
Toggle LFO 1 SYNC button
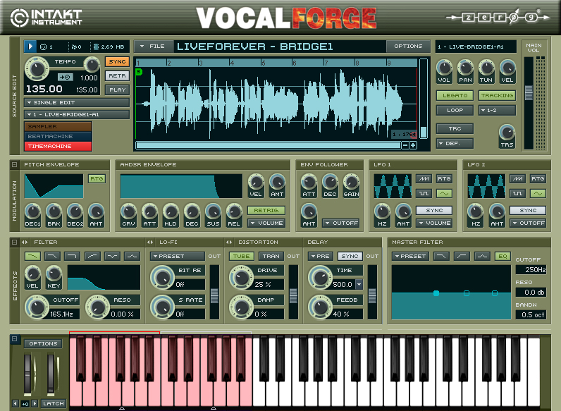(x=434, y=210)
